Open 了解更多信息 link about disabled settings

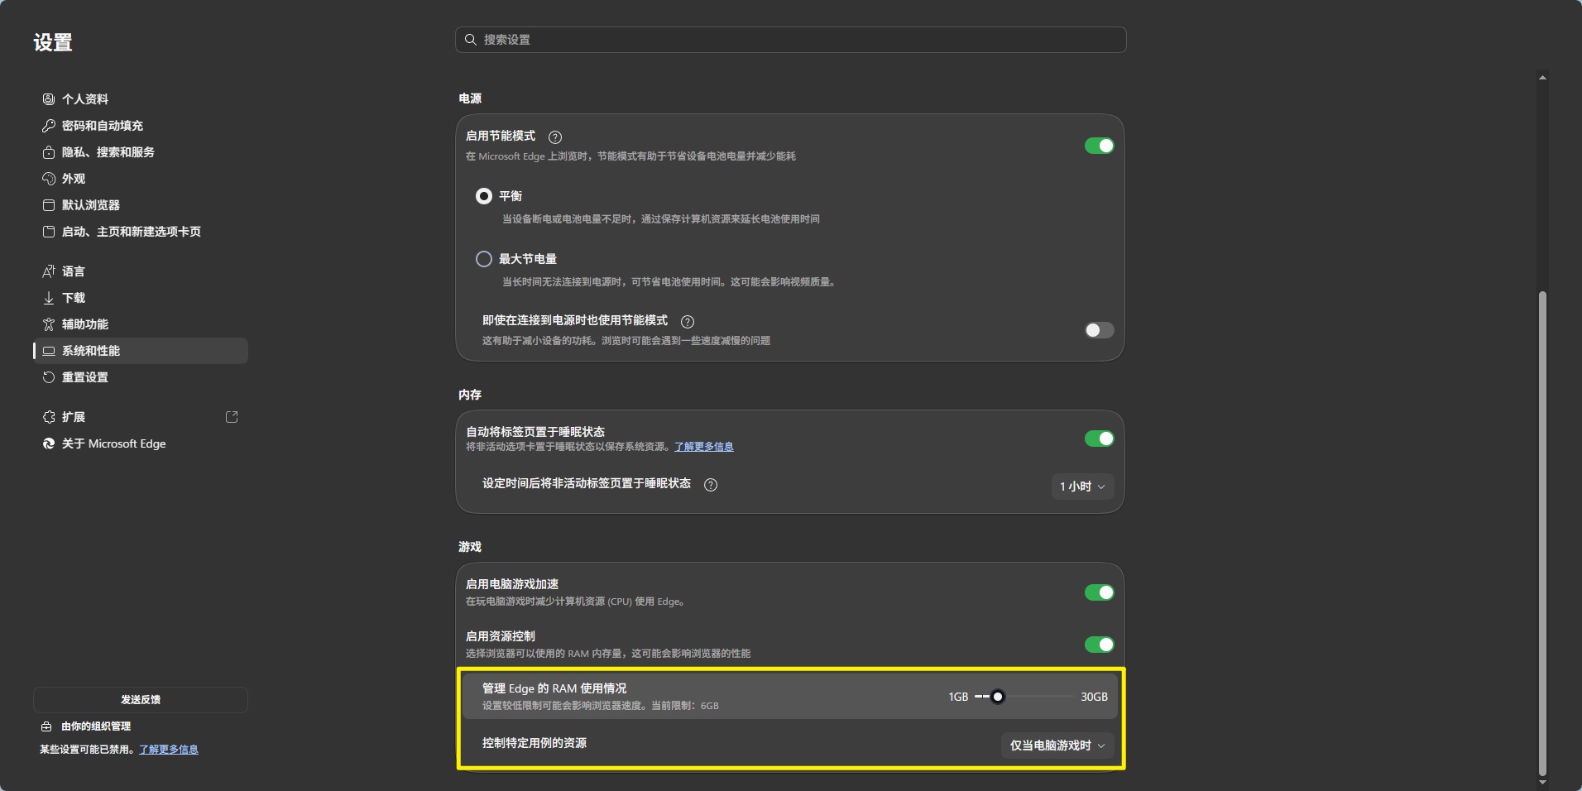point(169,750)
